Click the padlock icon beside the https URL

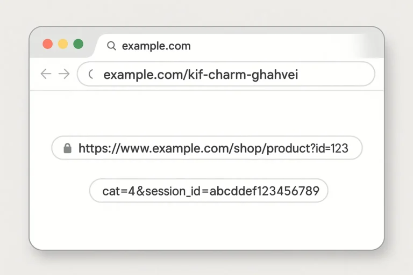tap(67, 148)
